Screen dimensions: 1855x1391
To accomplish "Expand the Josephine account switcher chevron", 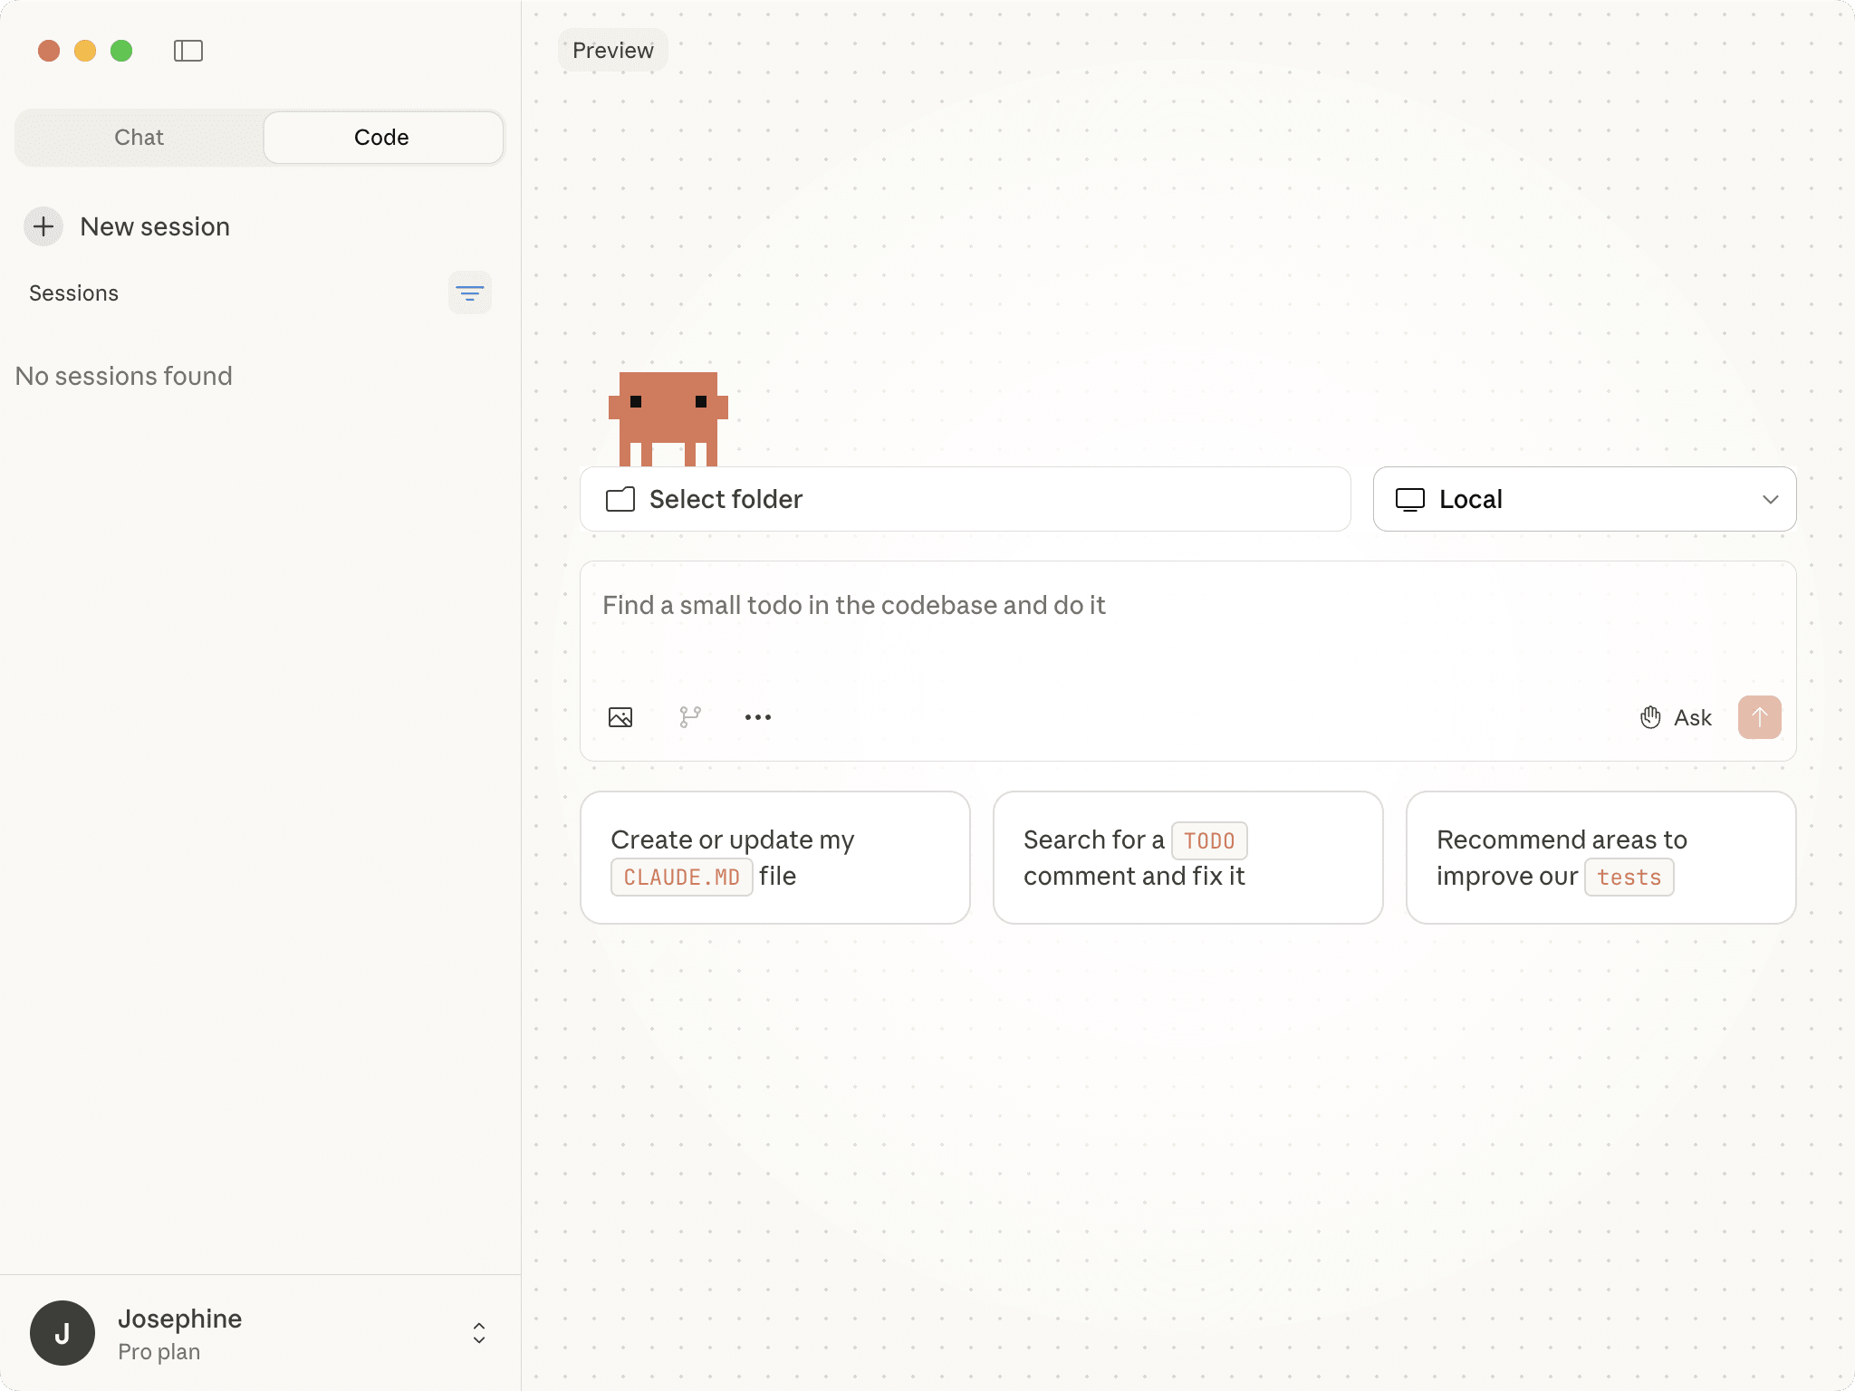I will pos(477,1333).
